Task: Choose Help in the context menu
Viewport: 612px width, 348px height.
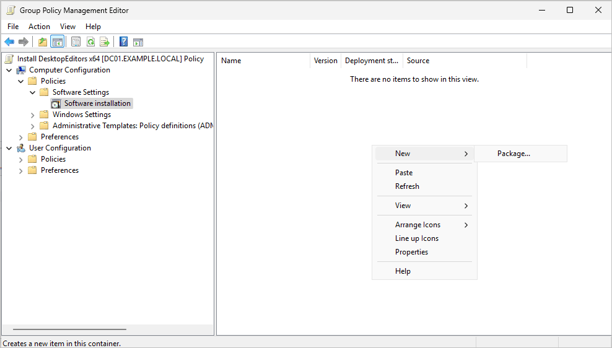Action: coord(424,271)
